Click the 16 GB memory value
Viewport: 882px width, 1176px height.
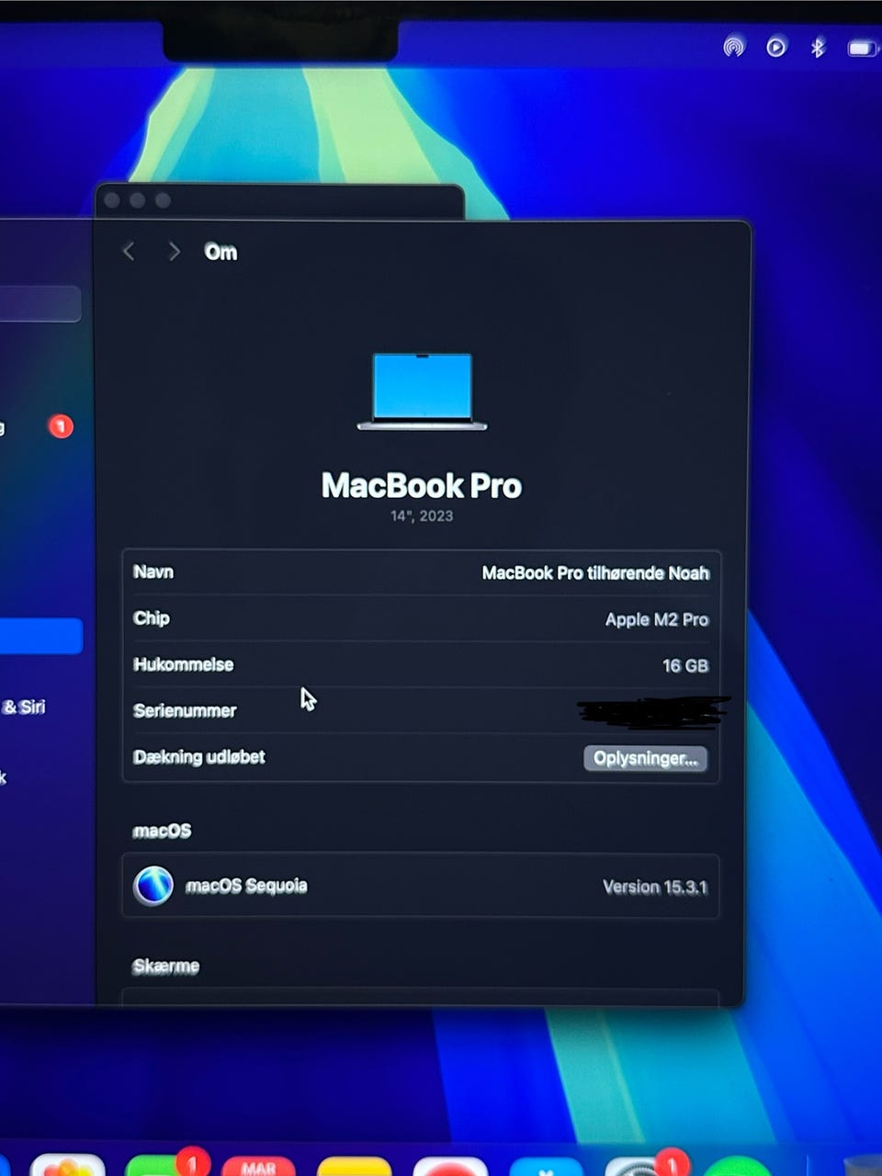click(685, 665)
